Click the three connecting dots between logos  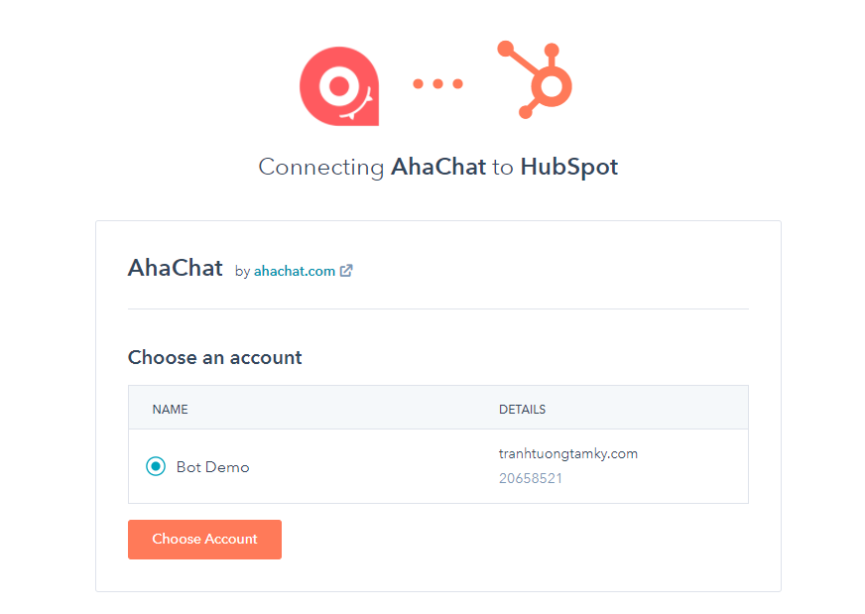coord(438,84)
